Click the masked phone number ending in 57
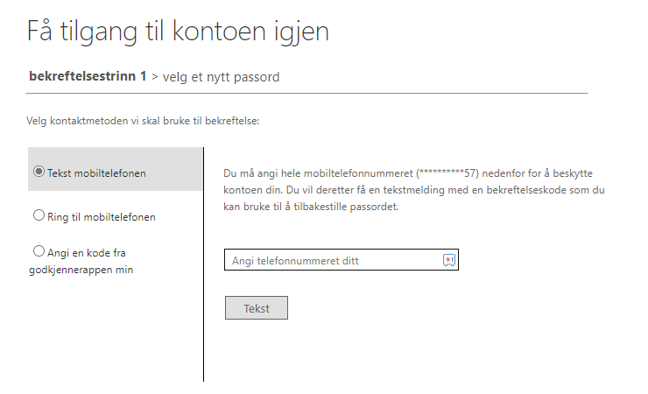This screenshot has height=394, width=648. (x=447, y=173)
